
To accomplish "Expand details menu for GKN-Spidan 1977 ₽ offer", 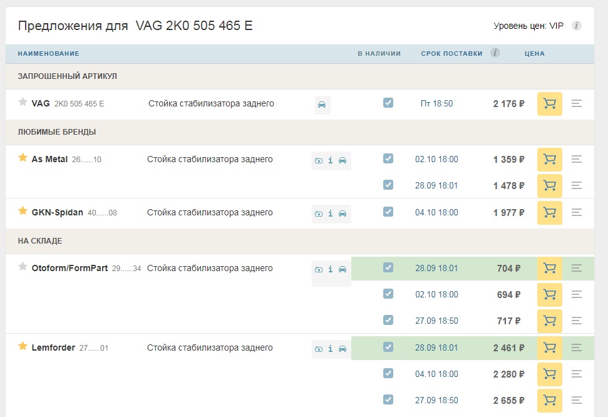I will coord(577,213).
